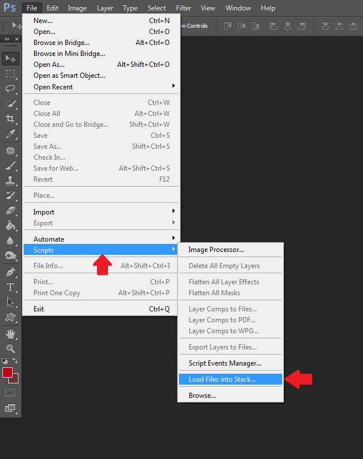This screenshot has width=363, height=459.
Task: Select the Brush tool
Action: tap(10, 165)
